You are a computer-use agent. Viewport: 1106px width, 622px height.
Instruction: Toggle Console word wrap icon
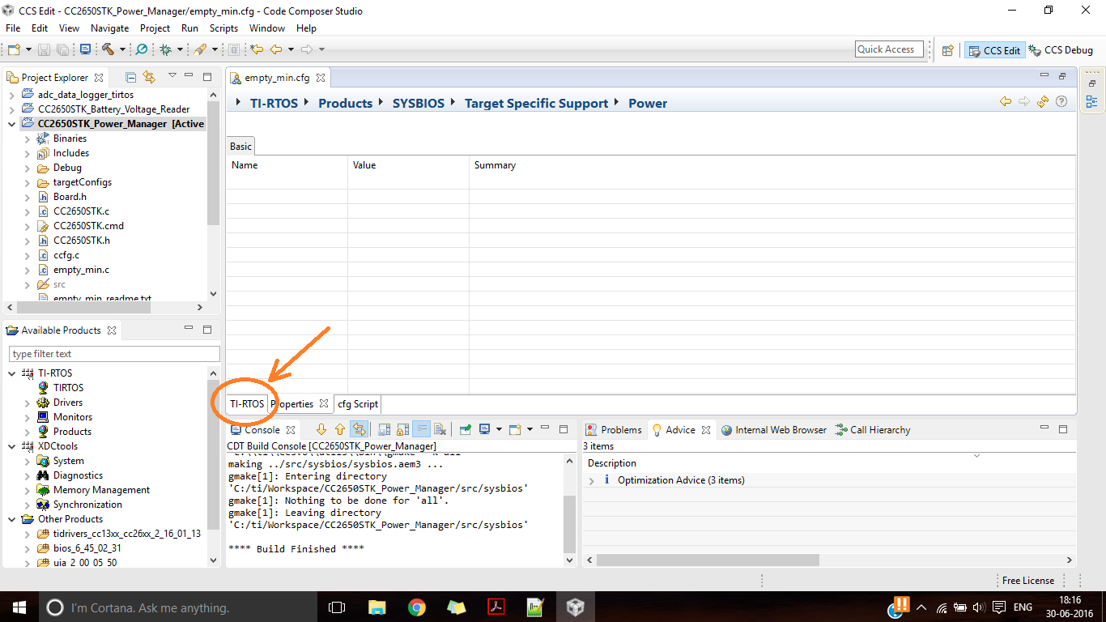pos(422,429)
